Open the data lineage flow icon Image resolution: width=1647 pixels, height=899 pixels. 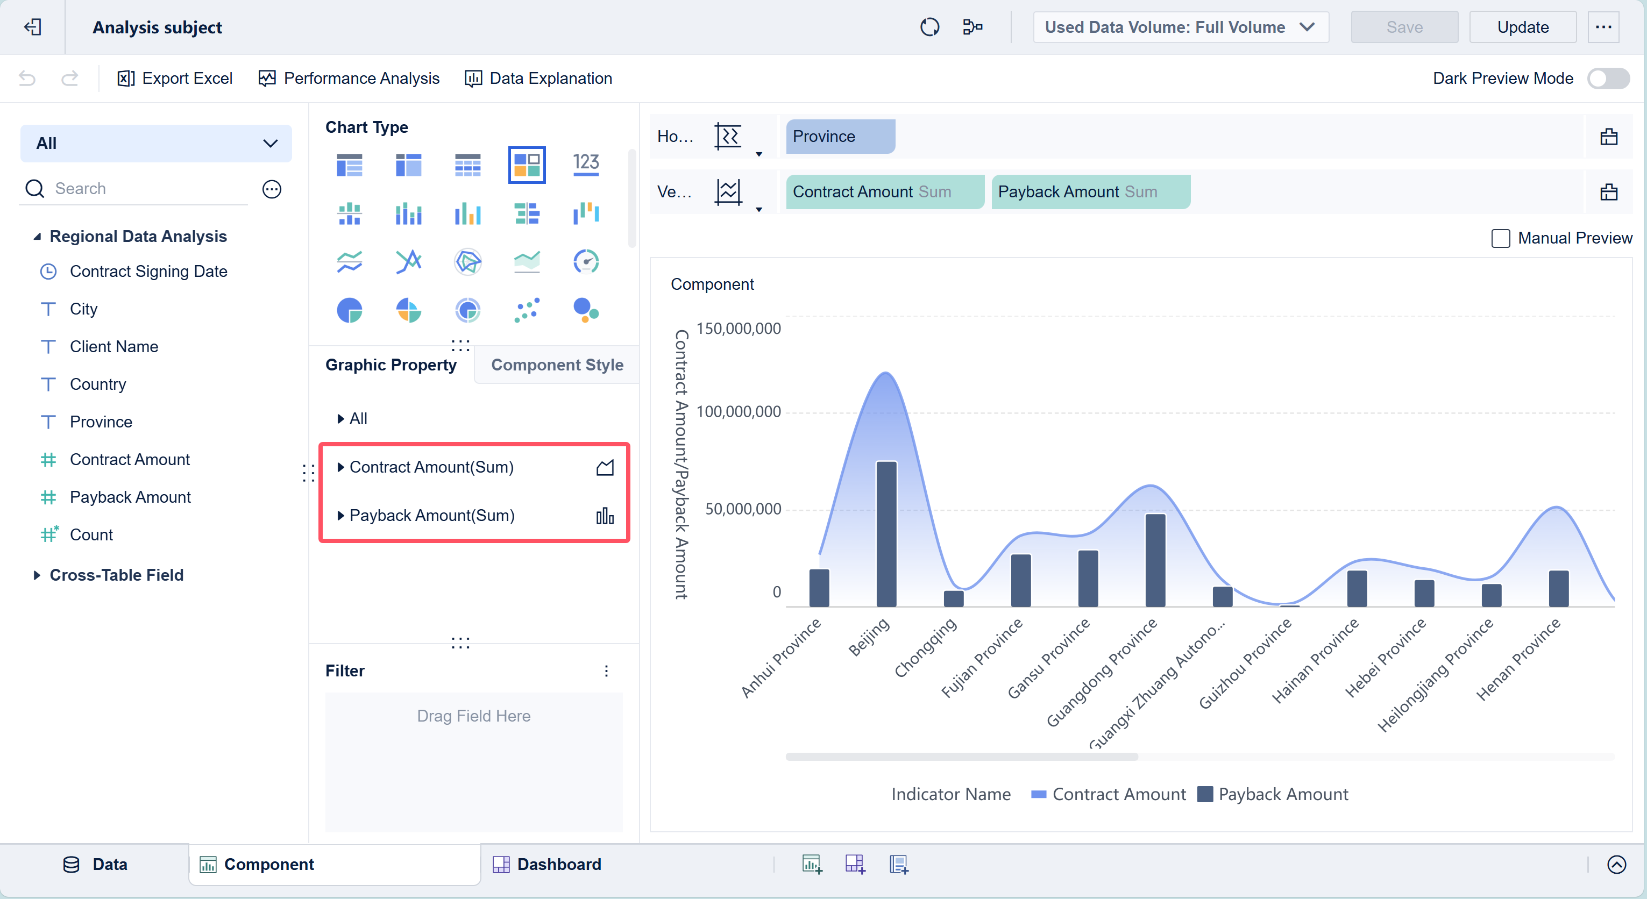[x=972, y=27]
